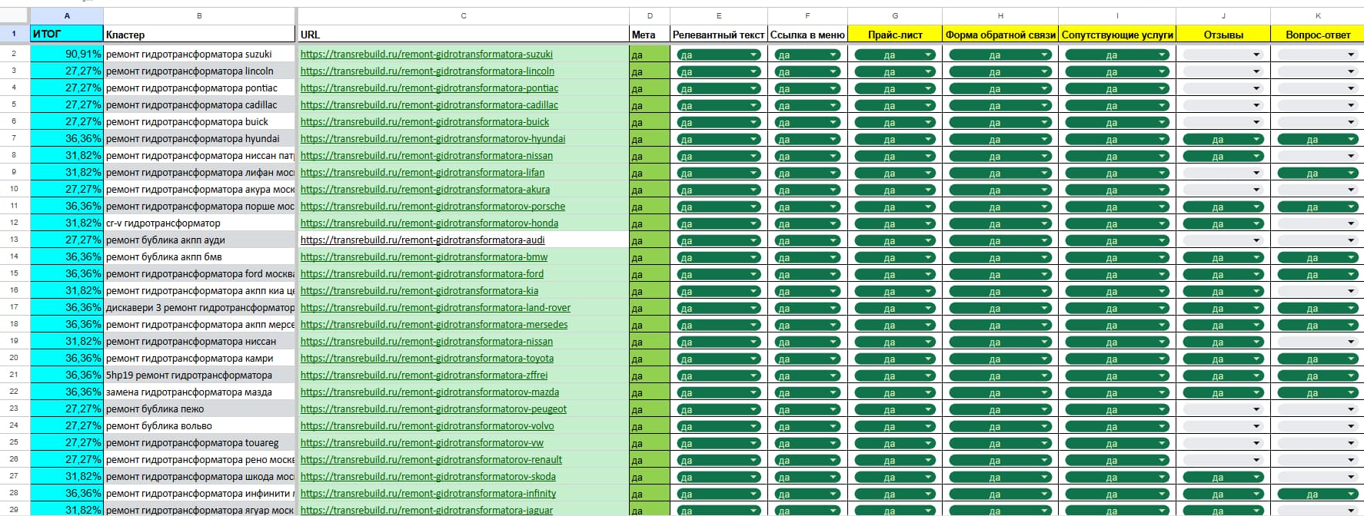This screenshot has width=1364, height=516.
Task: Select row 22 via its row number
Action: 14,392
